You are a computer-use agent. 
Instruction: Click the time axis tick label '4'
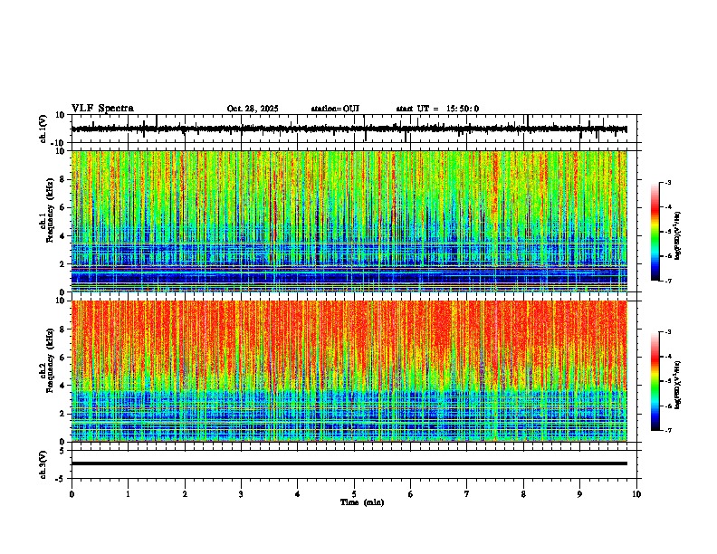[x=298, y=494]
